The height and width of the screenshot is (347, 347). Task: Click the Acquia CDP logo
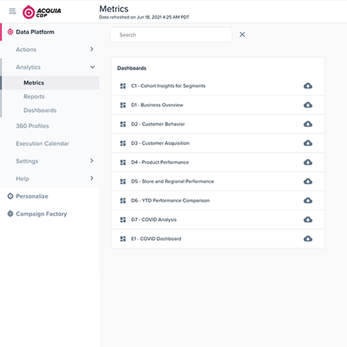[x=42, y=12]
